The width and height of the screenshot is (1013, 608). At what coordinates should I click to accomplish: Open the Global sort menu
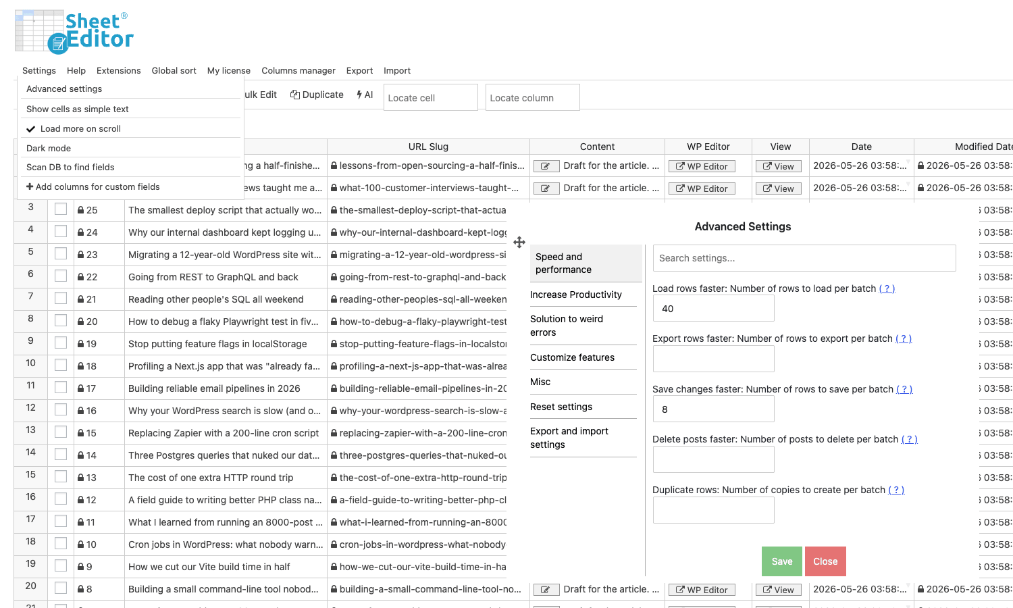174,70
